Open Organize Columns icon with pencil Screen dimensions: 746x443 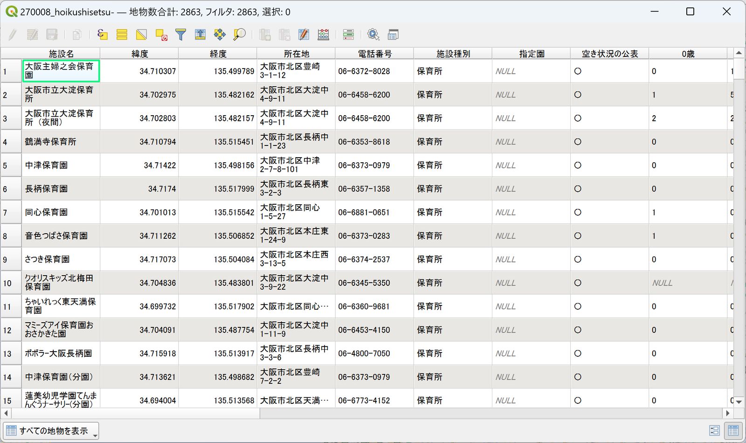coord(304,35)
